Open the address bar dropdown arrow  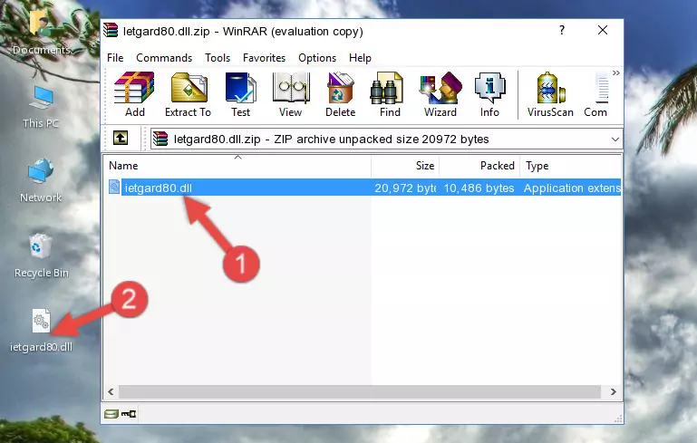tap(615, 140)
